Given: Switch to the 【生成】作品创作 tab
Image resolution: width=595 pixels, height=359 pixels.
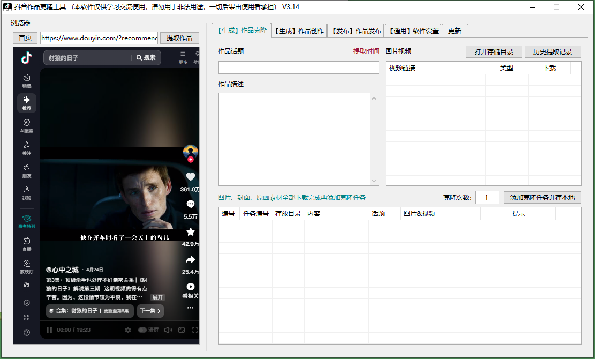Looking at the screenshot, I should [299, 31].
